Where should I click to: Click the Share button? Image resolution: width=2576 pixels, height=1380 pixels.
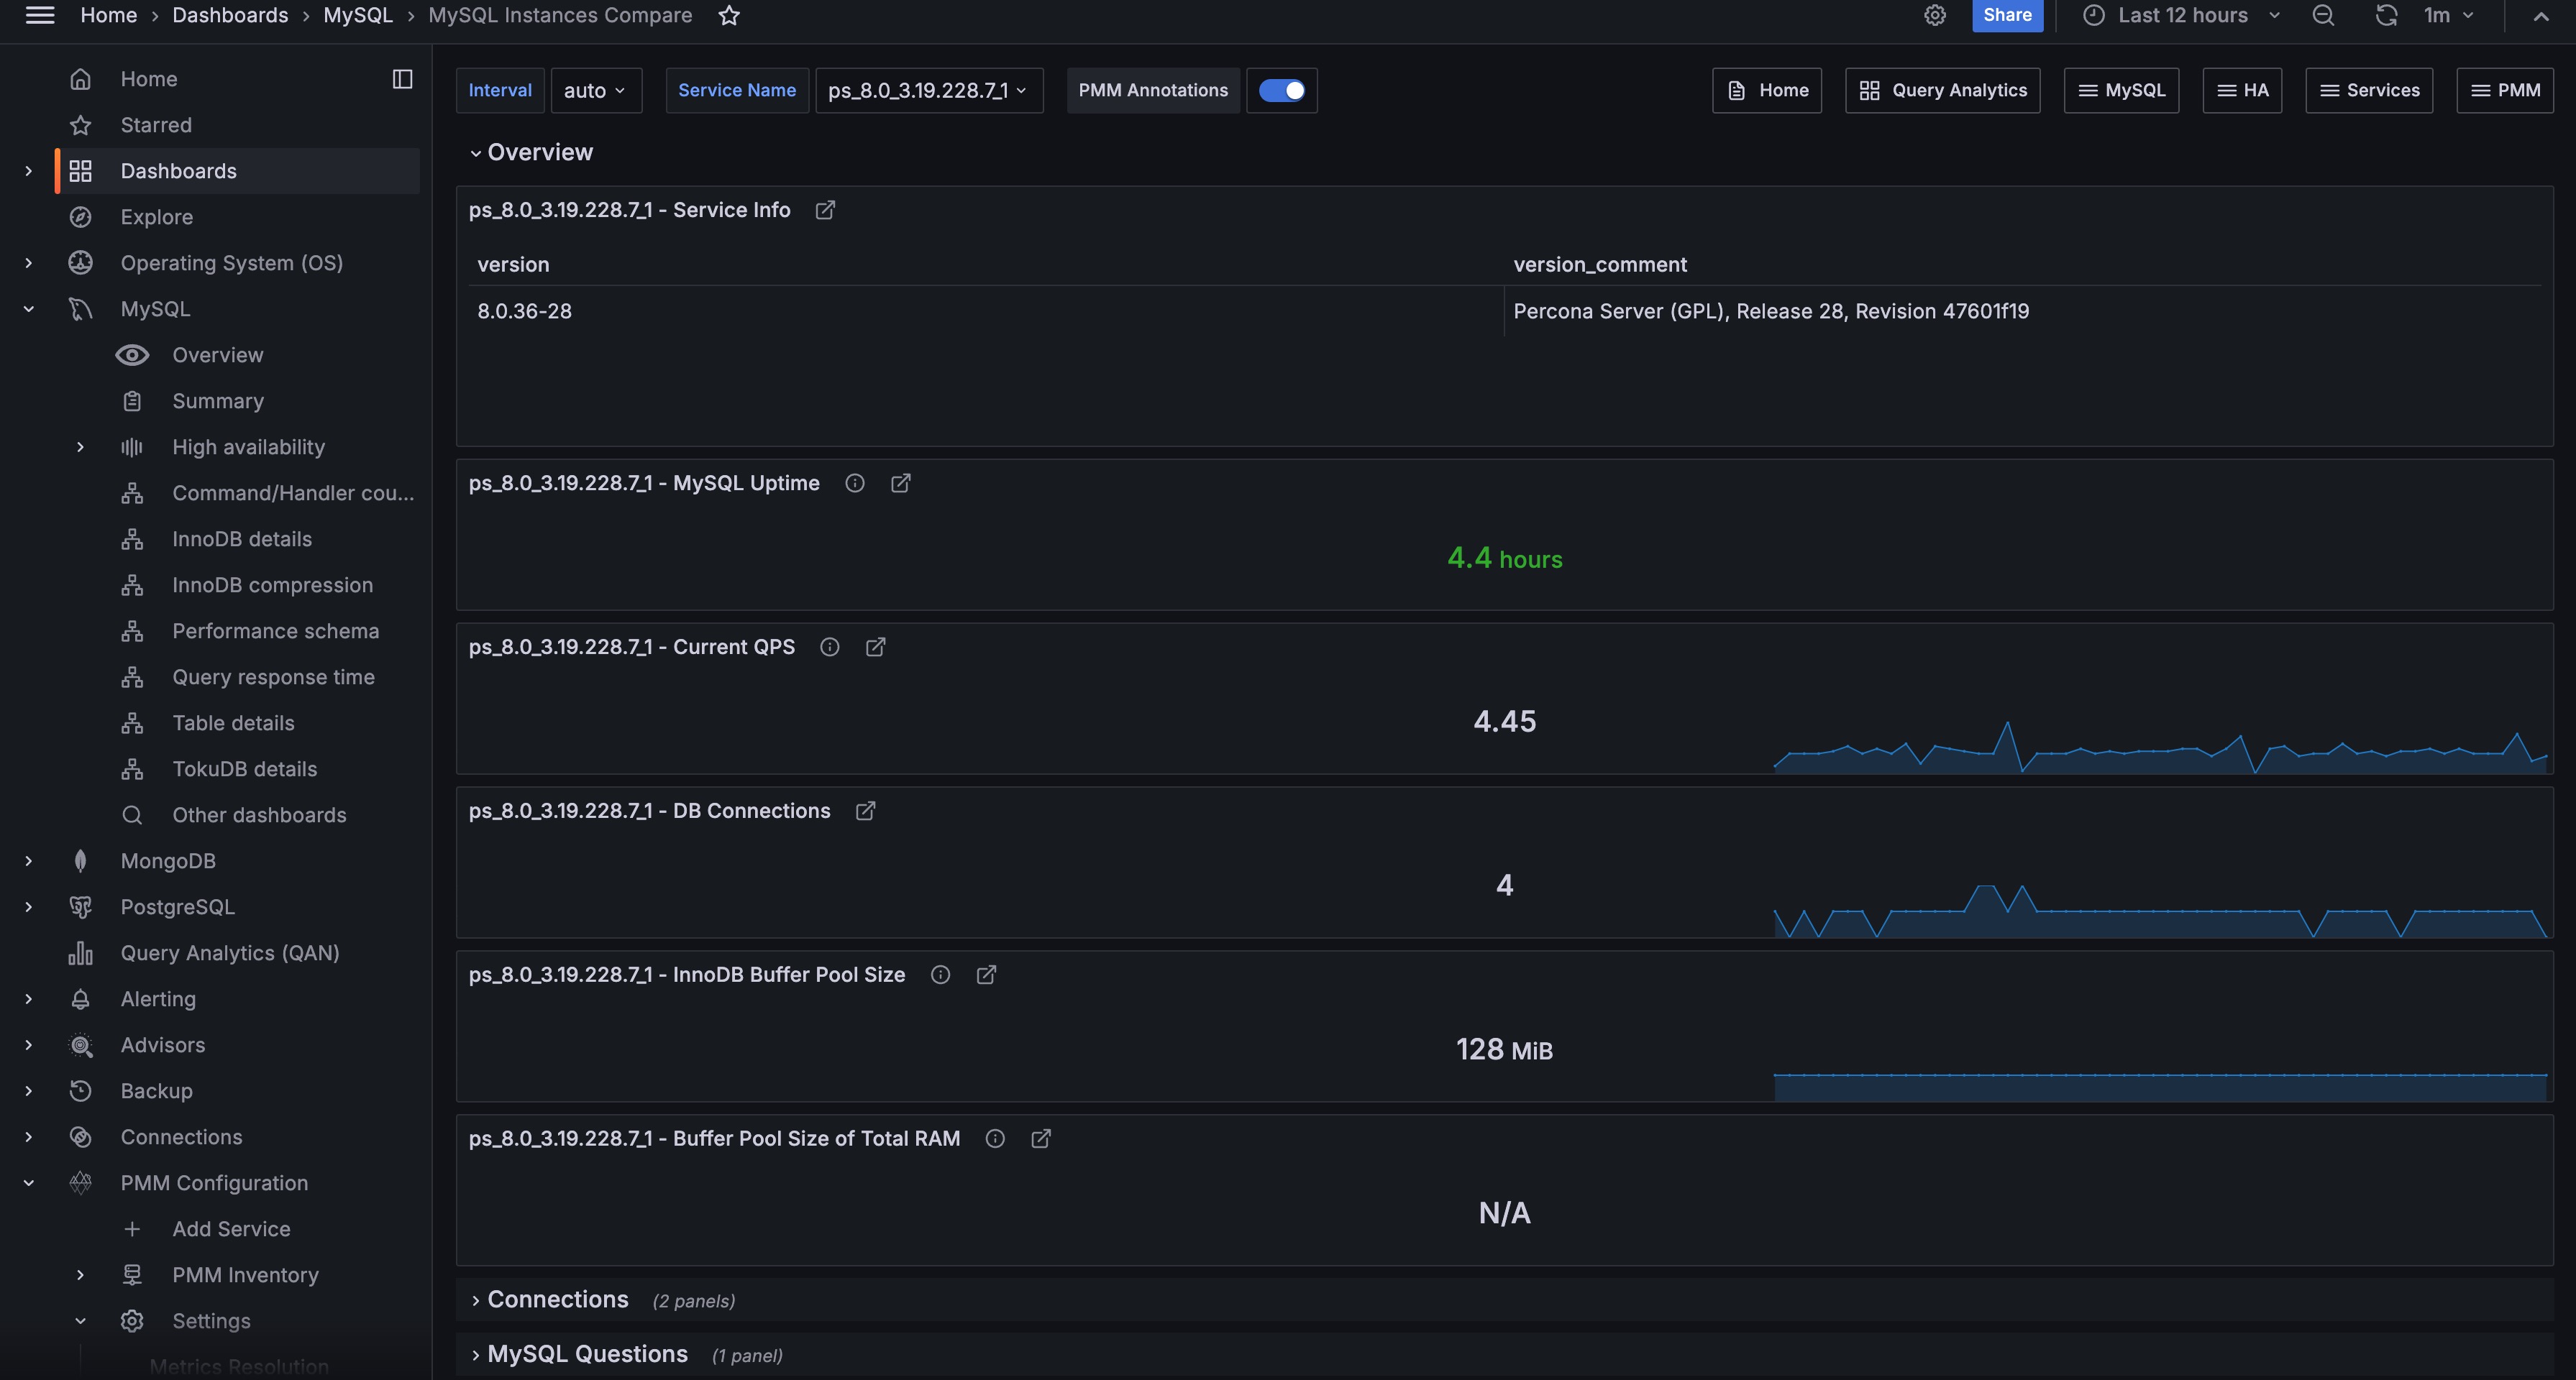coord(2006,15)
